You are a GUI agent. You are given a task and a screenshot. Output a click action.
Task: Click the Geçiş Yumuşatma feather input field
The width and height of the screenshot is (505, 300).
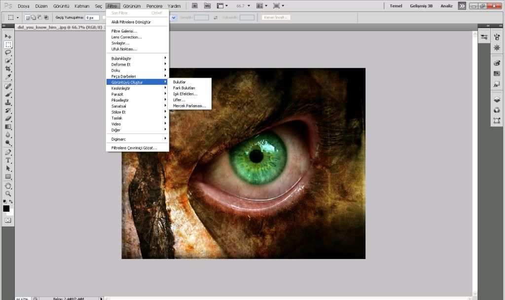coord(92,17)
